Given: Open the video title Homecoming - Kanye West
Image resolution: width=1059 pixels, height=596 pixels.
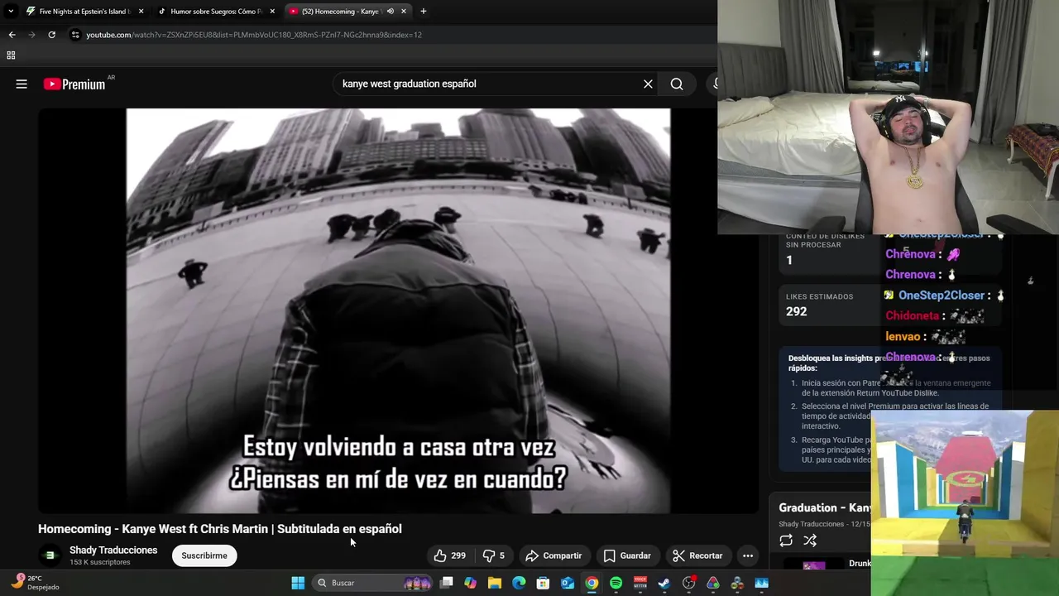Looking at the screenshot, I should tap(220, 529).
